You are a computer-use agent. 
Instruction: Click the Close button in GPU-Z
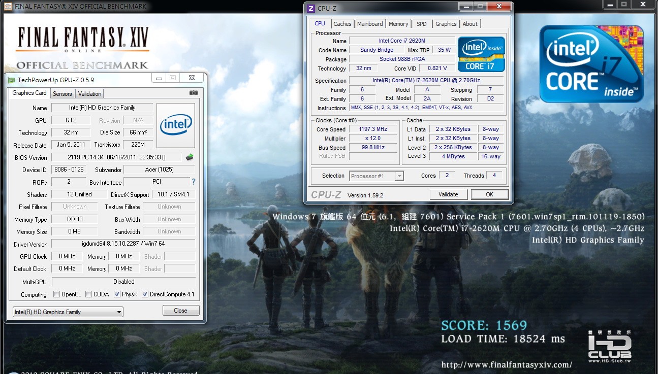coord(180,311)
